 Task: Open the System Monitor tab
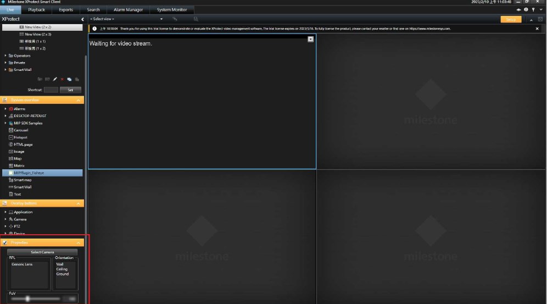(x=172, y=10)
